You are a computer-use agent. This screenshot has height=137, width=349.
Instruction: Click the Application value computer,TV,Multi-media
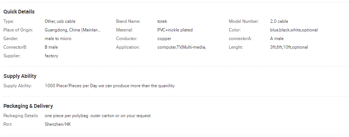pos(181,47)
